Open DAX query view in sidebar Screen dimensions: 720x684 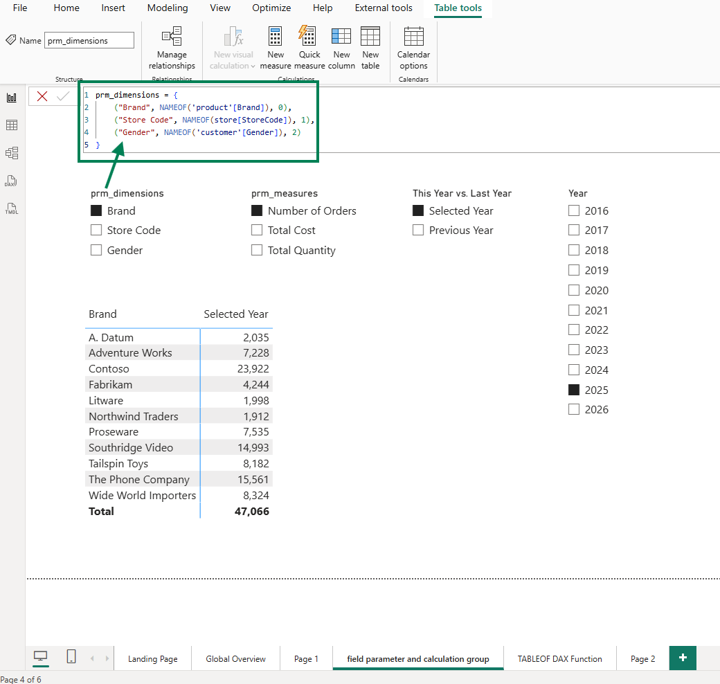tap(12, 181)
